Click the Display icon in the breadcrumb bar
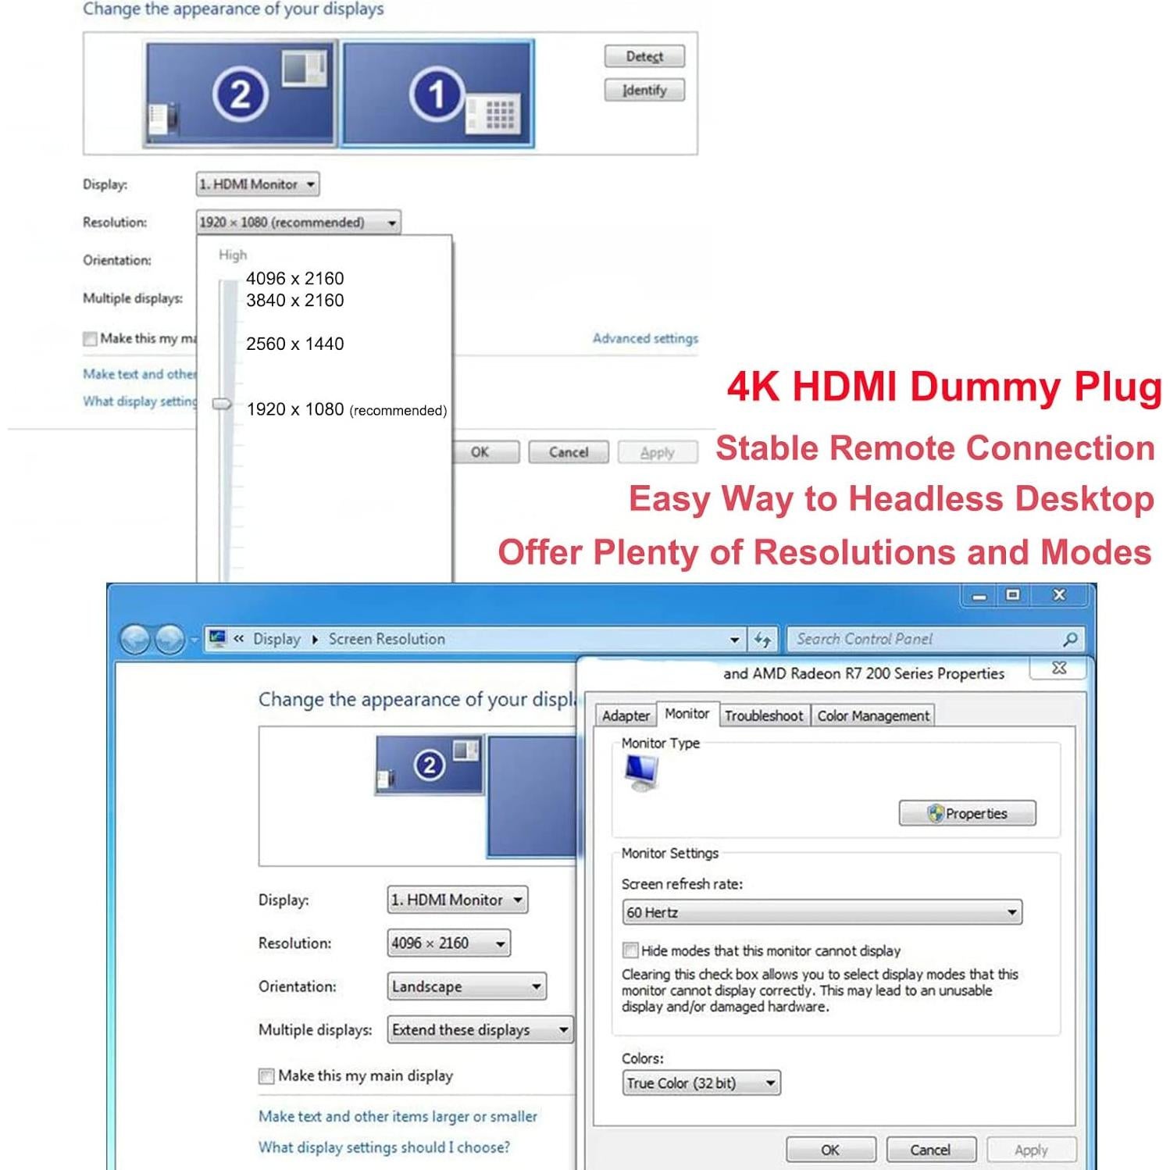The width and height of the screenshot is (1170, 1170). coord(216,638)
